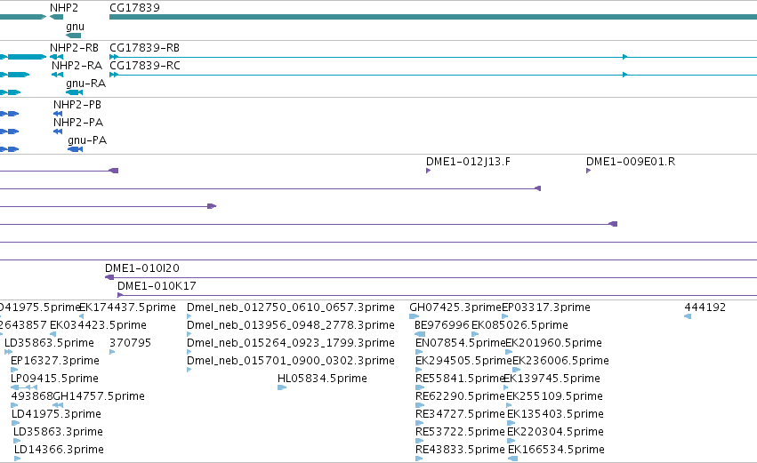The height and width of the screenshot is (463, 757).
Task: Open the 370795 feature label
Action: [131, 343]
